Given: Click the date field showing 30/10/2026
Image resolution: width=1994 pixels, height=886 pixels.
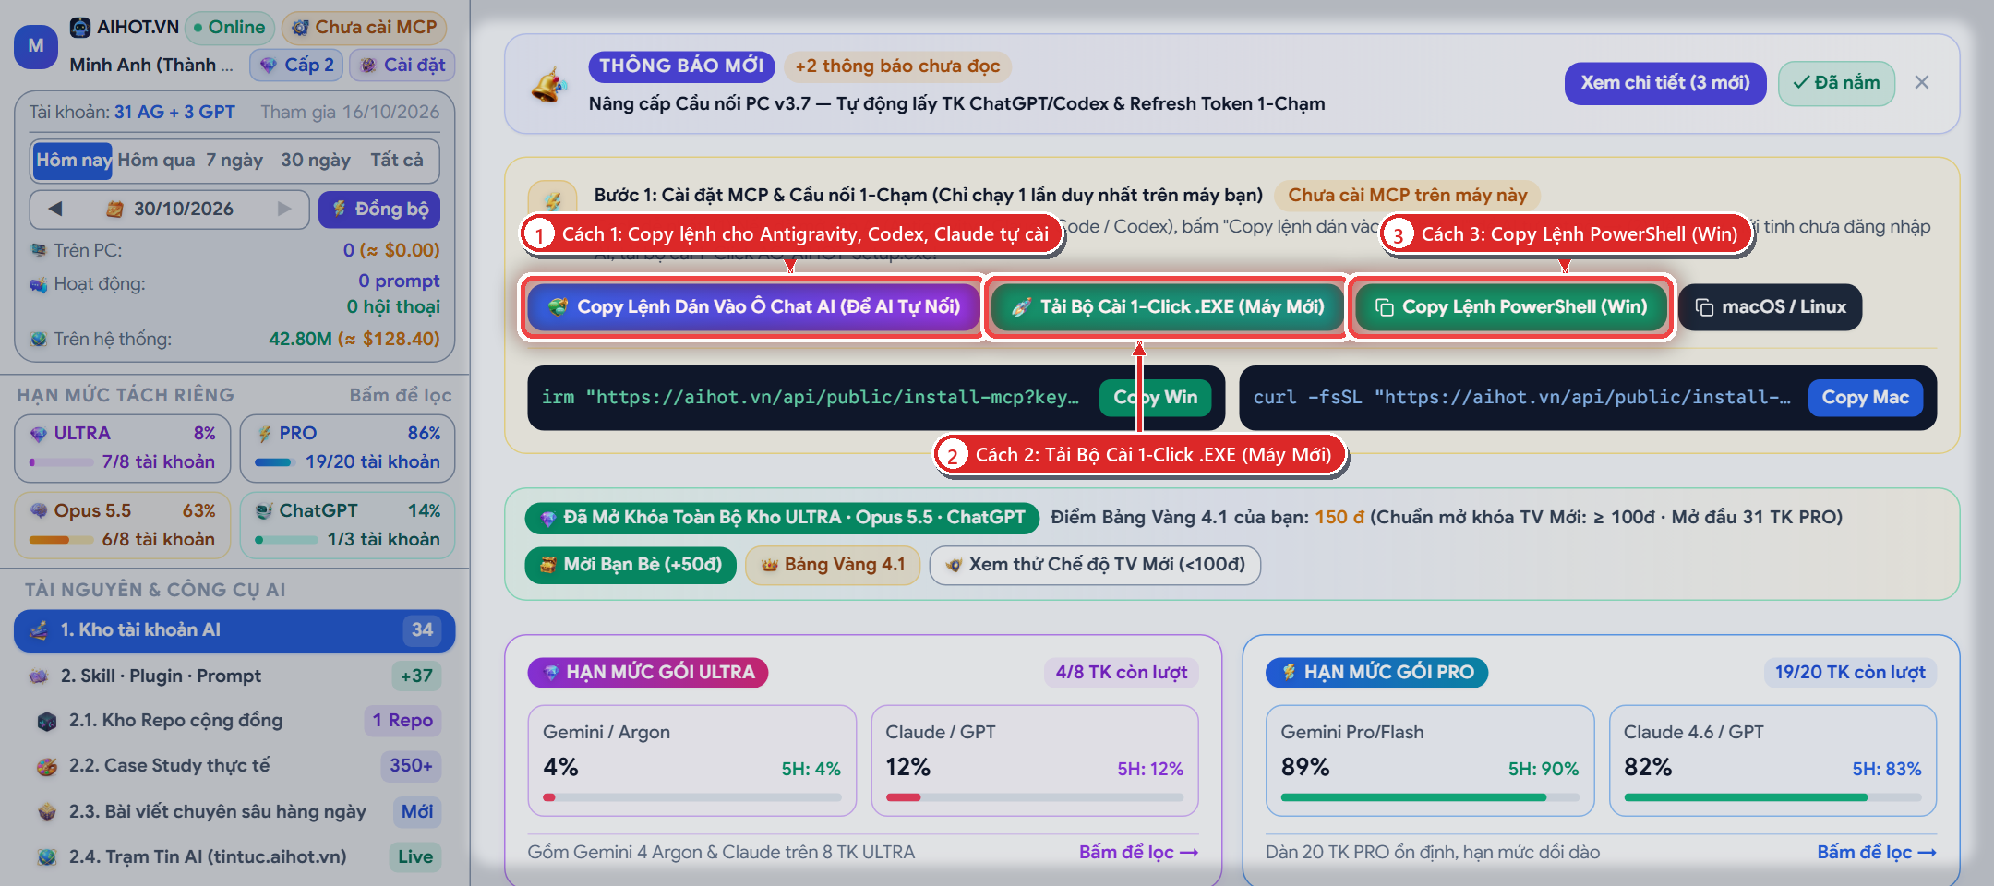Looking at the screenshot, I should tap(170, 209).
